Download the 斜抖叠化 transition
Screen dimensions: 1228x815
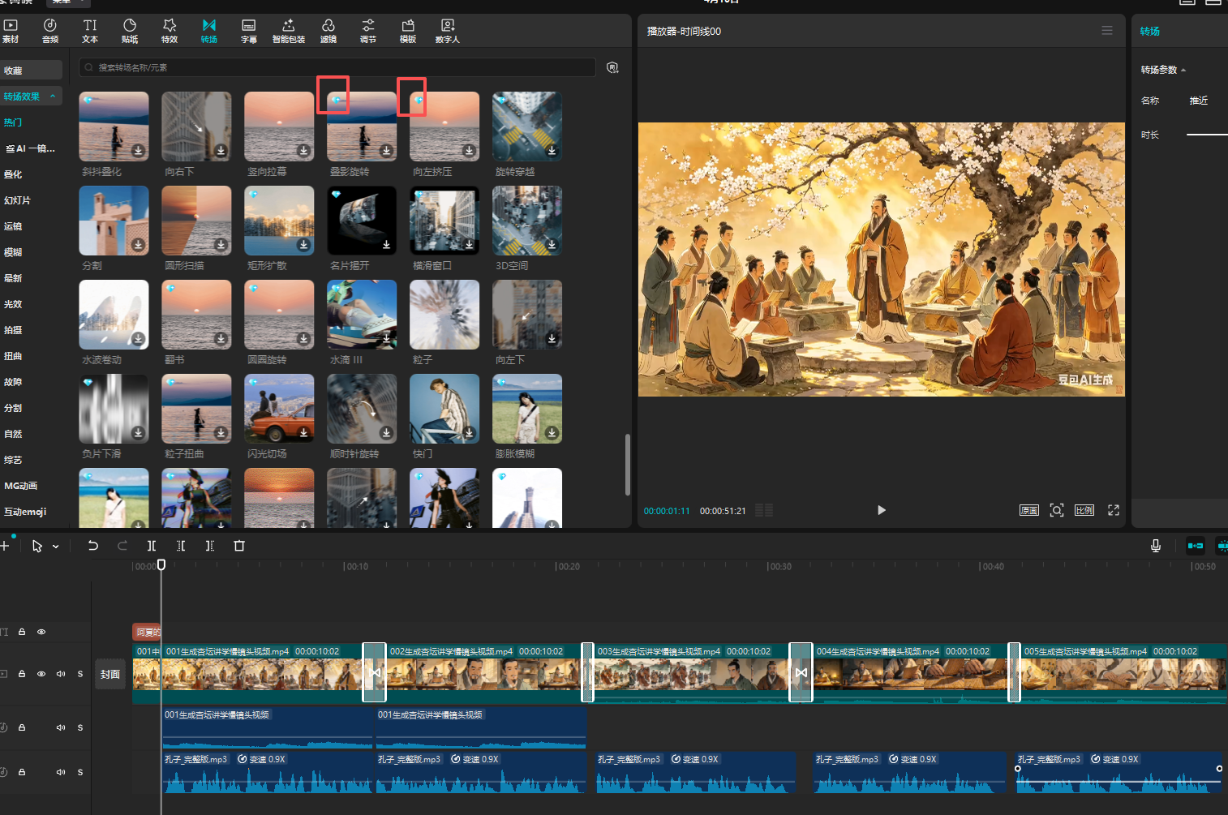(138, 151)
